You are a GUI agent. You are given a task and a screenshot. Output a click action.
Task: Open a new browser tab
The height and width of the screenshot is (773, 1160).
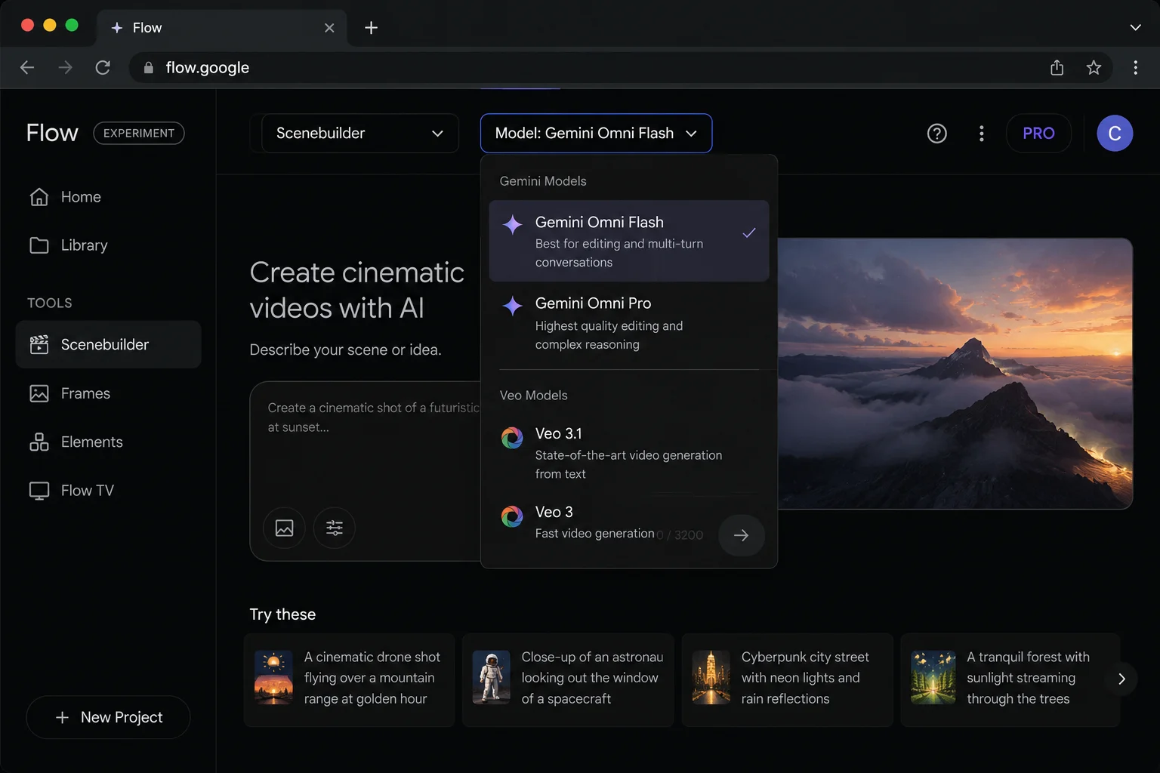[x=371, y=28]
